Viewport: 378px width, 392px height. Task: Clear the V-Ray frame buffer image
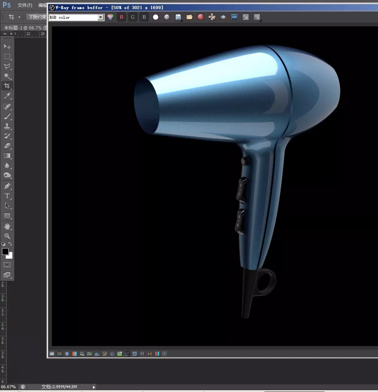click(x=200, y=17)
